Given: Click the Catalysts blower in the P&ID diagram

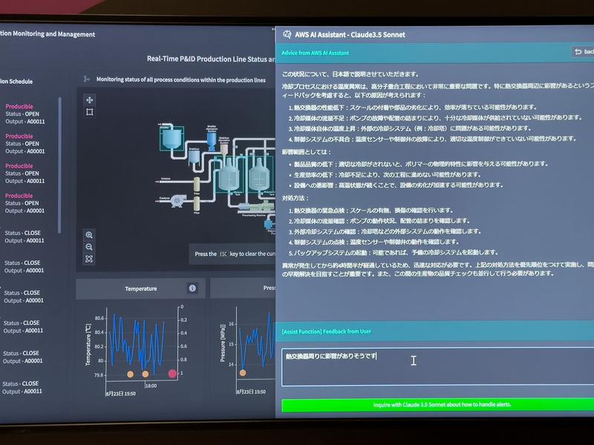Looking at the screenshot, I should 177,200.
